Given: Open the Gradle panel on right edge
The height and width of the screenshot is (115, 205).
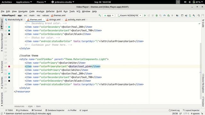Looking at the screenshot, I should pos(203,23).
